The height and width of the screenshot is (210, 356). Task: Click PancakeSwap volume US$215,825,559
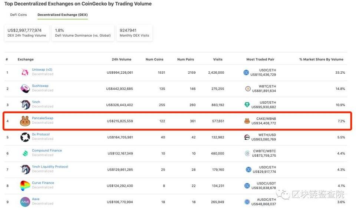120,121
